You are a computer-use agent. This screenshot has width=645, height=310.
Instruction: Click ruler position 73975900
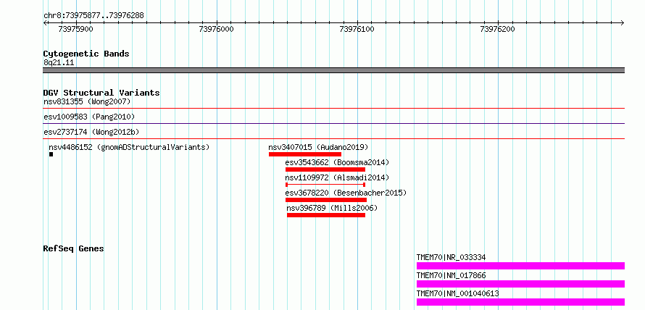[75, 29]
